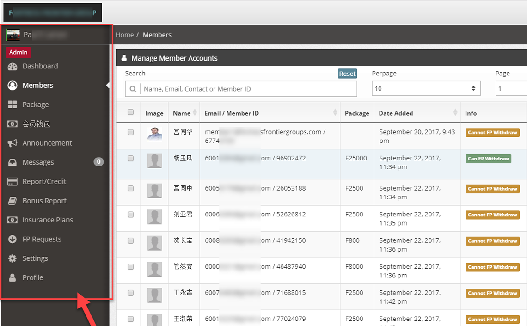Open profile photo of member 宫同华

[154, 135]
